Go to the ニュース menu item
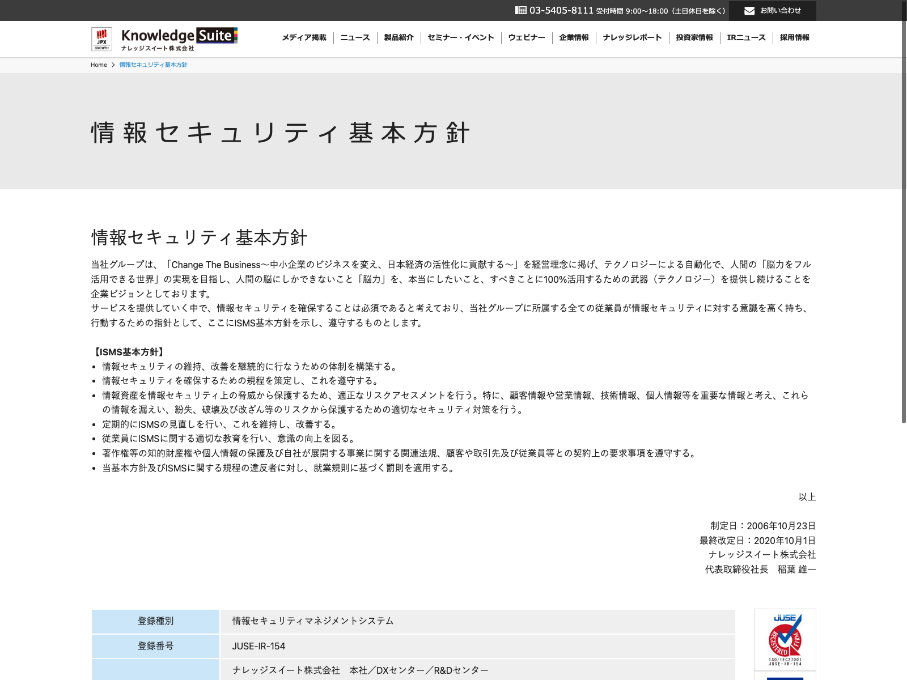The image size is (907, 680). click(x=355, y=38)
